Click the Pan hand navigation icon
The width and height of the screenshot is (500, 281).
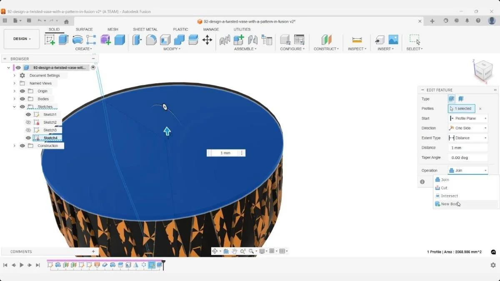[235, 251]
